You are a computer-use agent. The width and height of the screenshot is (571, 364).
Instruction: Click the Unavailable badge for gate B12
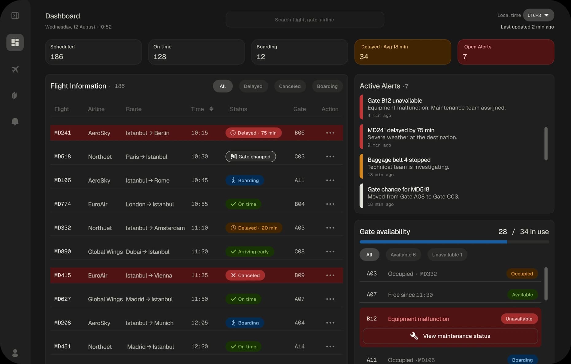pos(519,319)
